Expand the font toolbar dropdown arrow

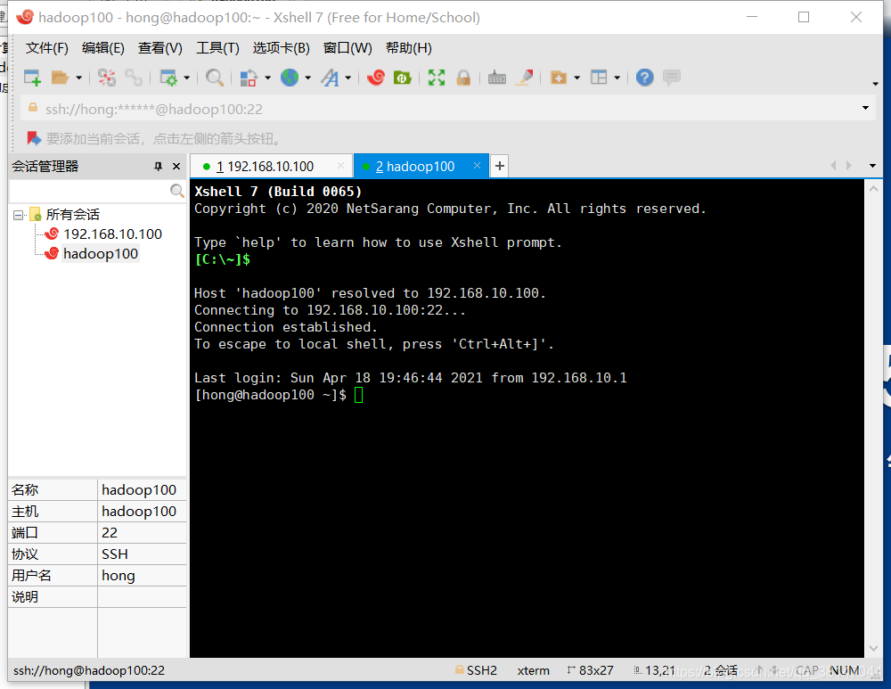348,78
